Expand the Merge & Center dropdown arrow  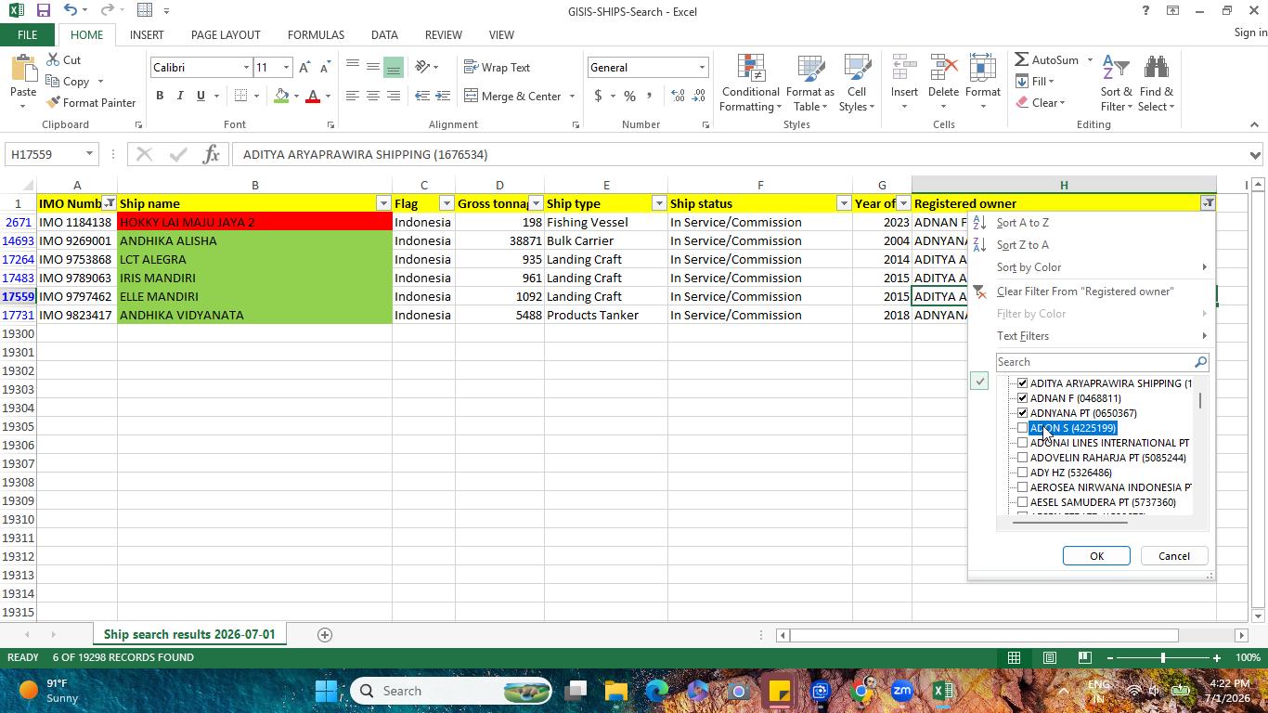pos(572,96)
